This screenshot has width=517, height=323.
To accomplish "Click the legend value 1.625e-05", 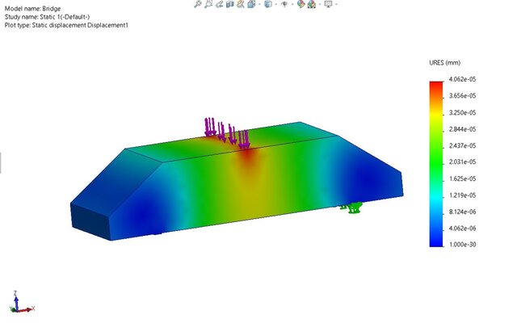I will coord(462,178).
